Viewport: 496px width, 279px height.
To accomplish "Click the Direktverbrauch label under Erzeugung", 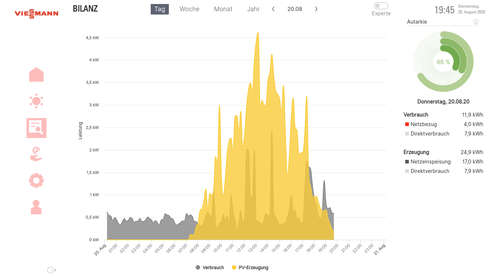I will pos(430,171).
